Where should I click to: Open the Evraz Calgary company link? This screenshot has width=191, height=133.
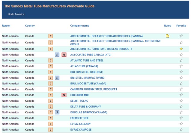pos(80,124)
